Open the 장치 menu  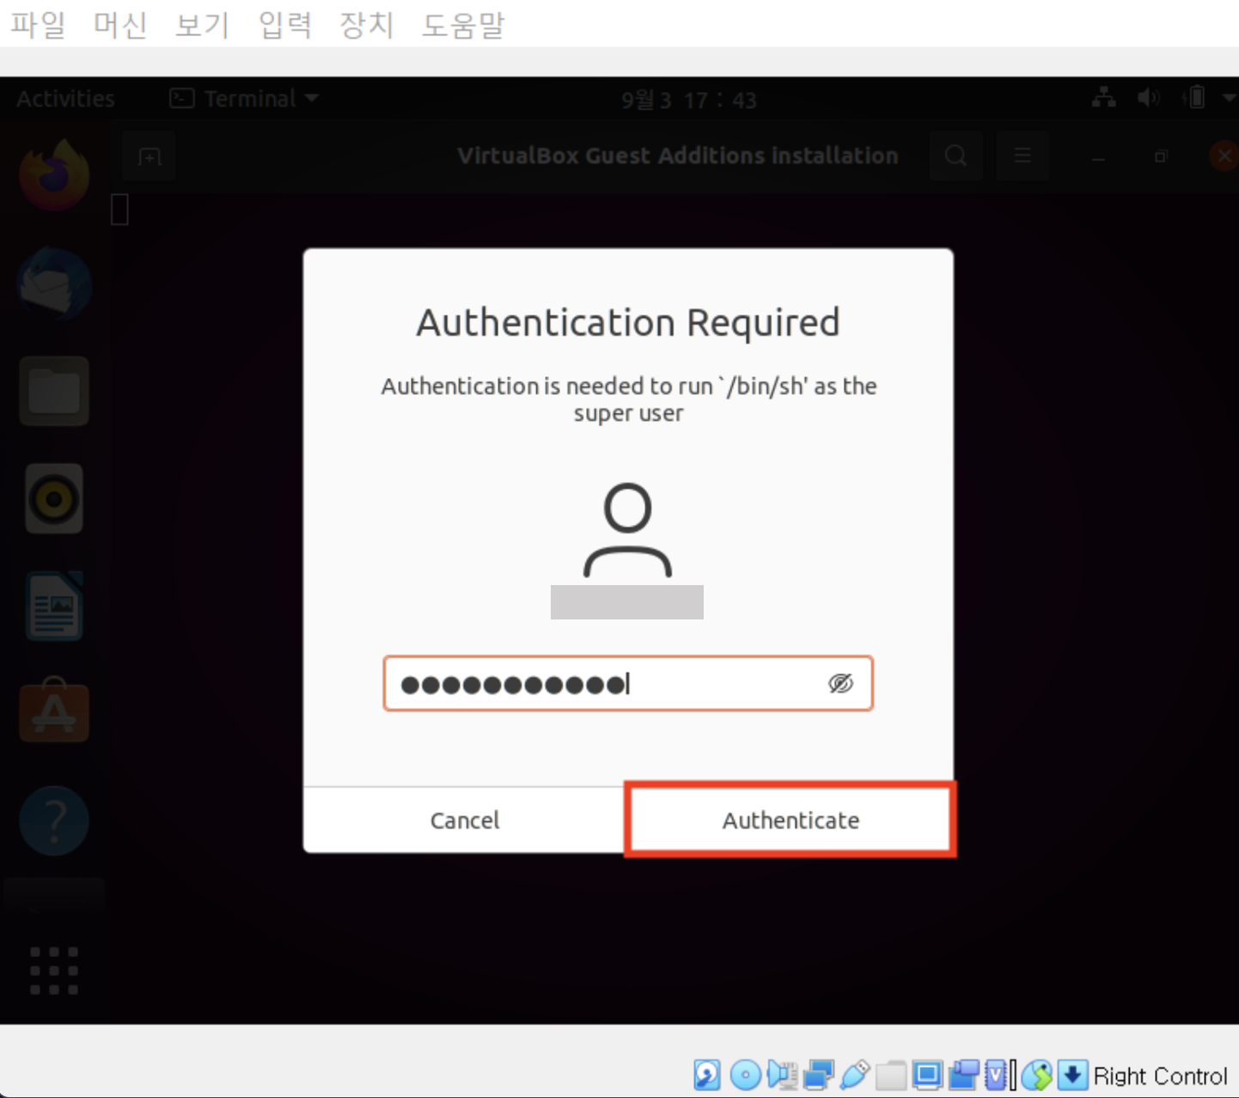(367, 24)
